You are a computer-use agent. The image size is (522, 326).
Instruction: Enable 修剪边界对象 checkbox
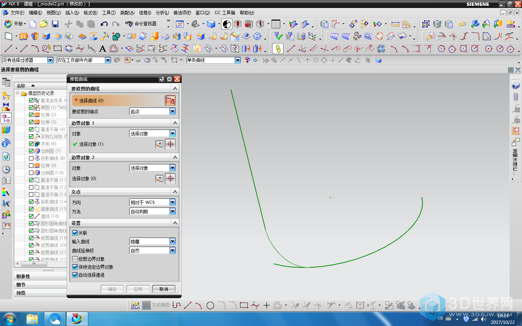click(x=75, y=259)
